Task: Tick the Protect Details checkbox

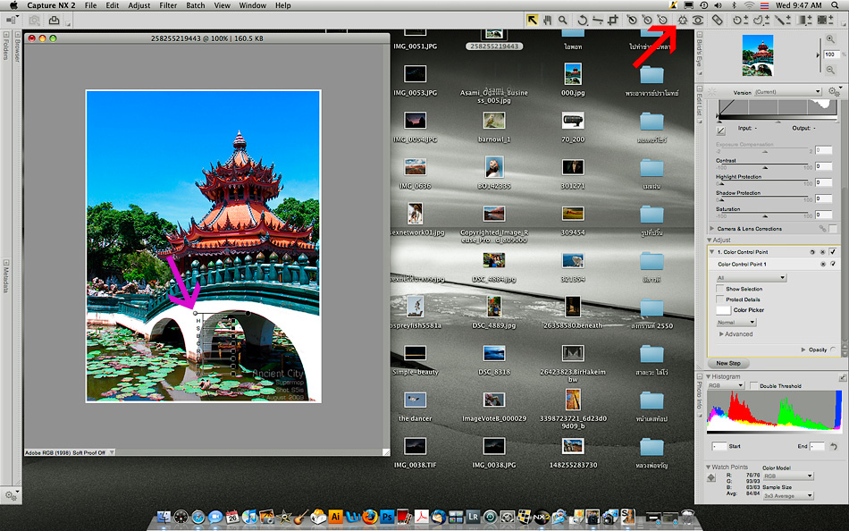Action: point(720,299)
